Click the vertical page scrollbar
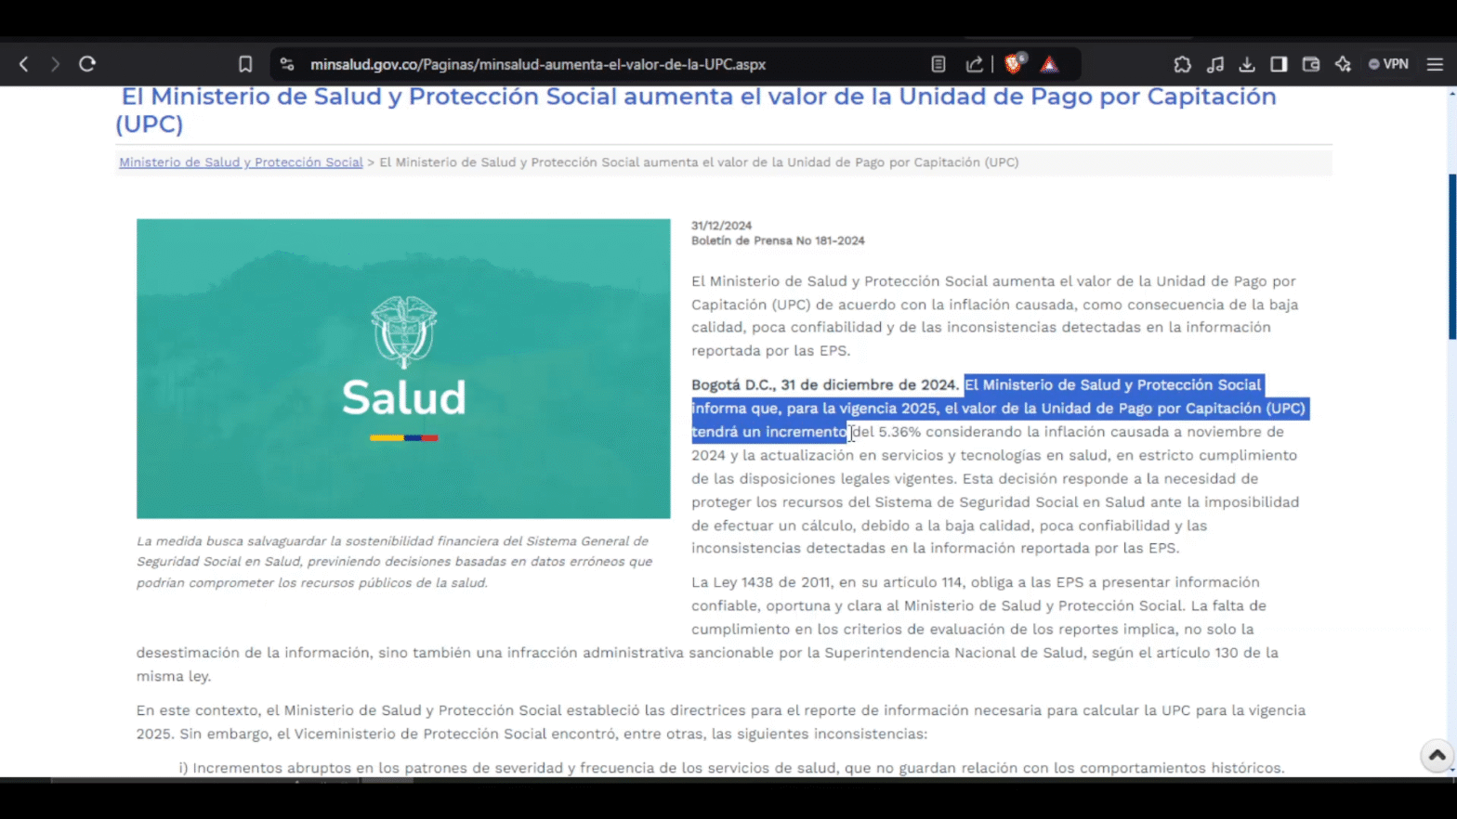The height and width of the screenshot is (819, 1457). [x=1451, y=256]
